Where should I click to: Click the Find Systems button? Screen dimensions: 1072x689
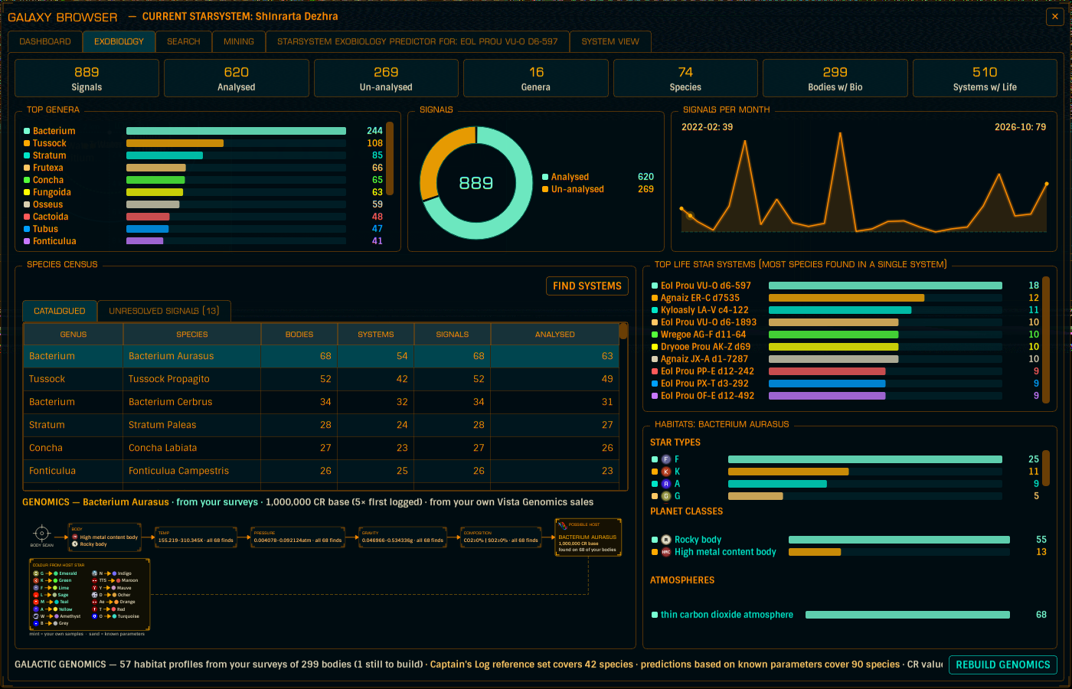click(x=587, y=286)
